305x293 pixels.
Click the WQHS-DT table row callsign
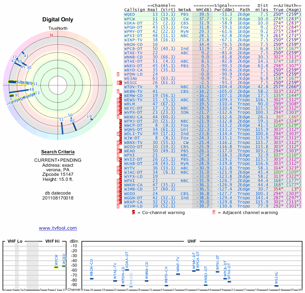click(133, 130)
